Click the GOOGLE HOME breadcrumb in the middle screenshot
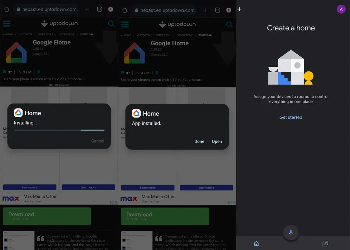The image size is (350, 250). 185,35
